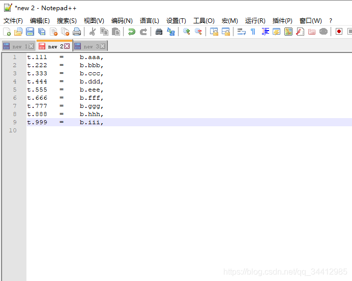Open the 文件(F) menu

point(13,21)
